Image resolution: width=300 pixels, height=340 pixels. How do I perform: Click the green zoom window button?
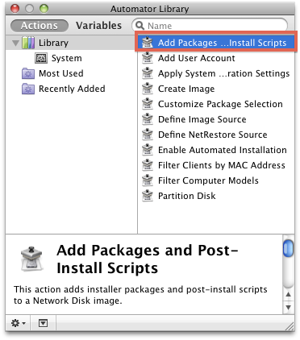(x=44, y=9)
